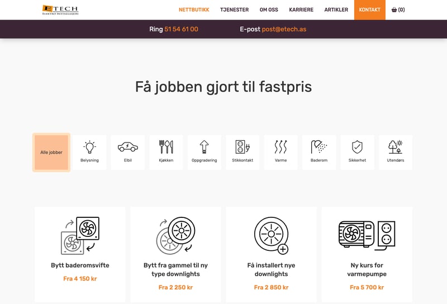Open the OM OSS menu item
Viewport: 447px width, 304px height.
click(x=269, y=9)
